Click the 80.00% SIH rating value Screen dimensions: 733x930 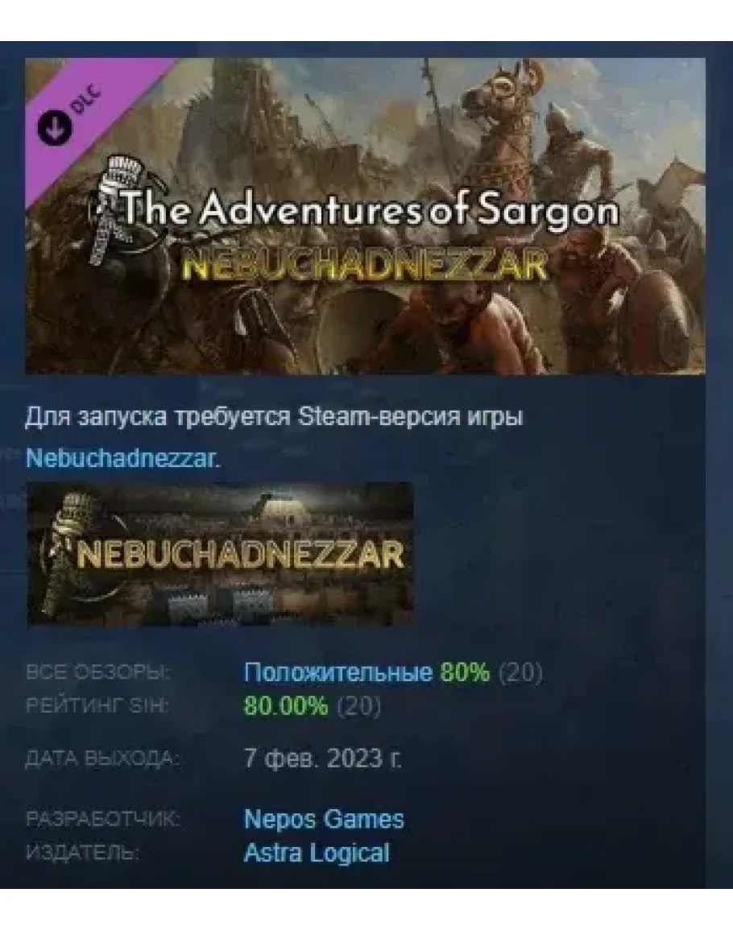pyautogui.click(x=285, y=705)
